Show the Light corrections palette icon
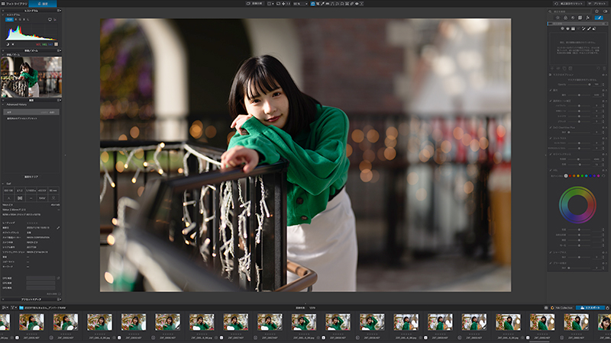611x343 pixels. click(x=558, y=18)
